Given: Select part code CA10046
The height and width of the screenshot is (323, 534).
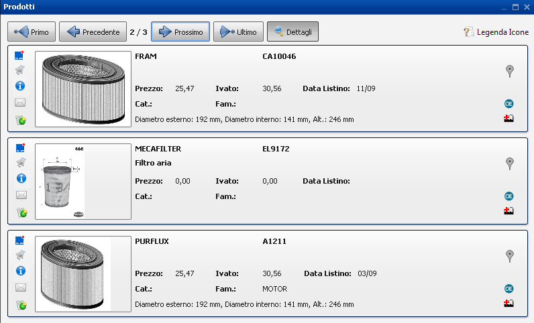Looking at the screenshot, I should tap(279, 56).
